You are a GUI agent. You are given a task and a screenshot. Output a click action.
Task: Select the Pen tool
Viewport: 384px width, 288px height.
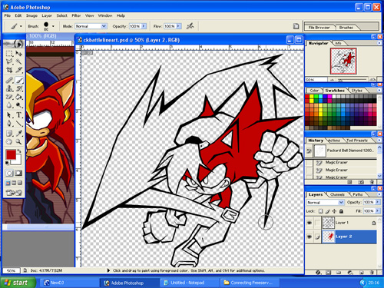9,124
